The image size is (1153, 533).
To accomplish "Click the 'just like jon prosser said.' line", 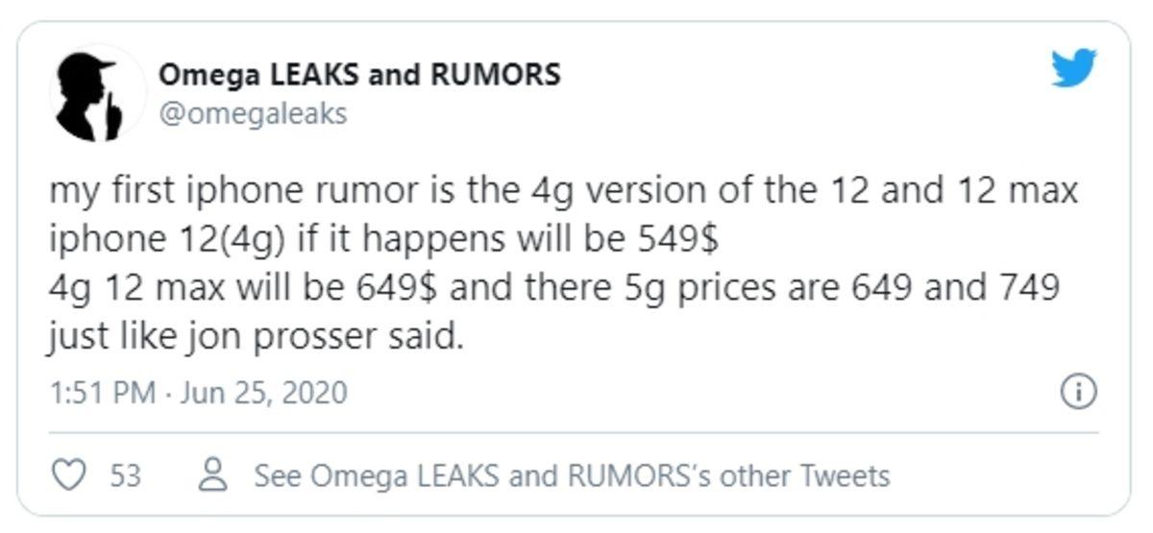I will tap(256, 337).
